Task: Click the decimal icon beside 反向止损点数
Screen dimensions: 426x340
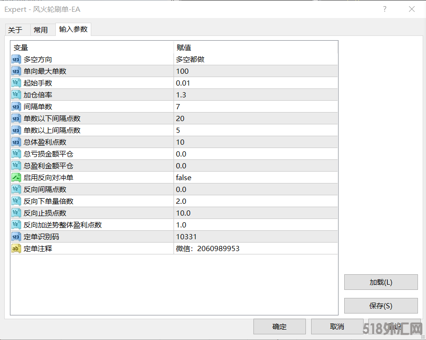Action: click(16, 213)
